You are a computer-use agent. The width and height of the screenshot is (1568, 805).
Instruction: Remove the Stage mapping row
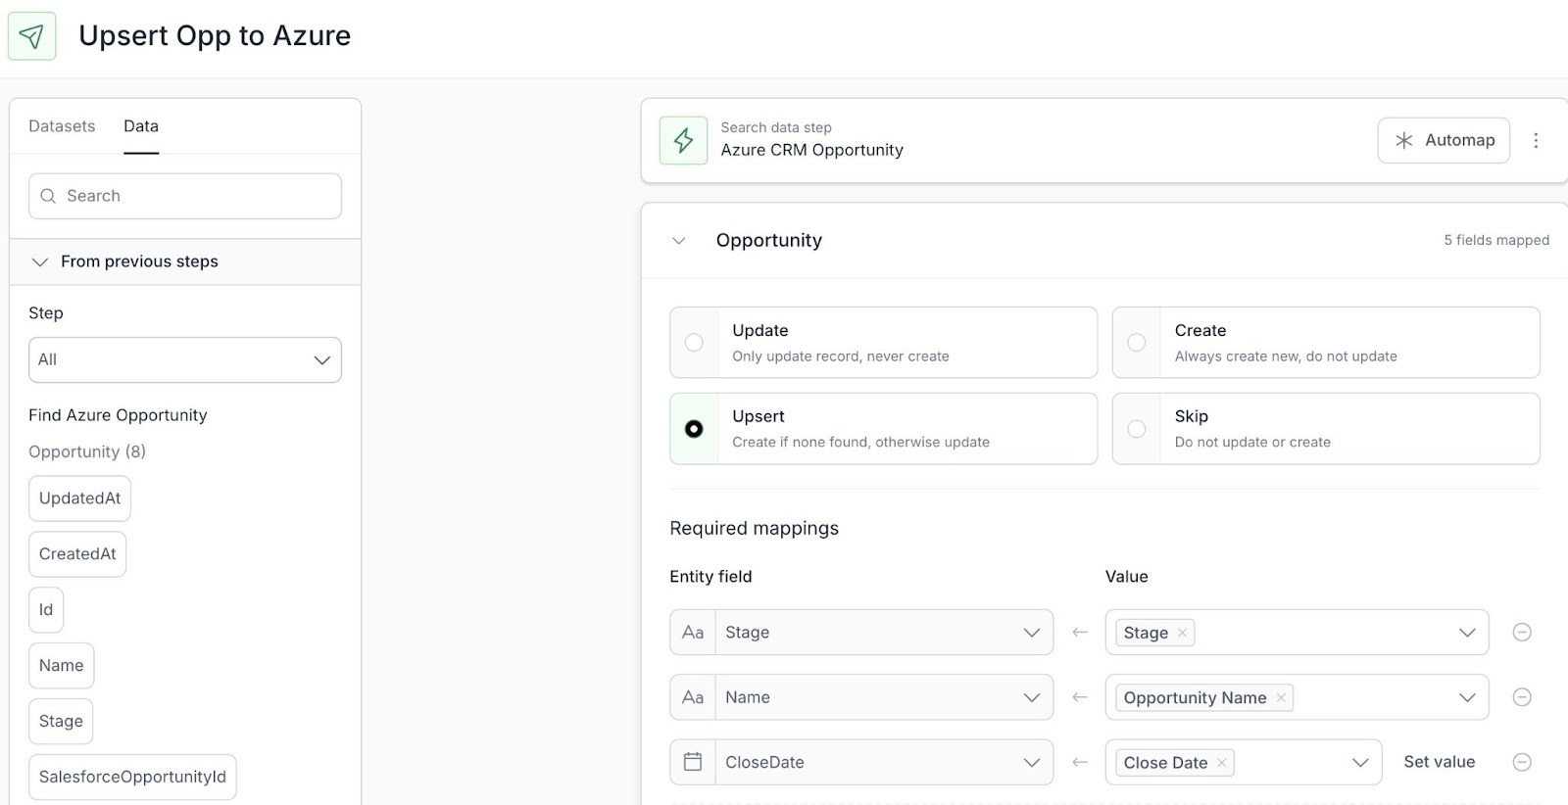pos(1522,633)
